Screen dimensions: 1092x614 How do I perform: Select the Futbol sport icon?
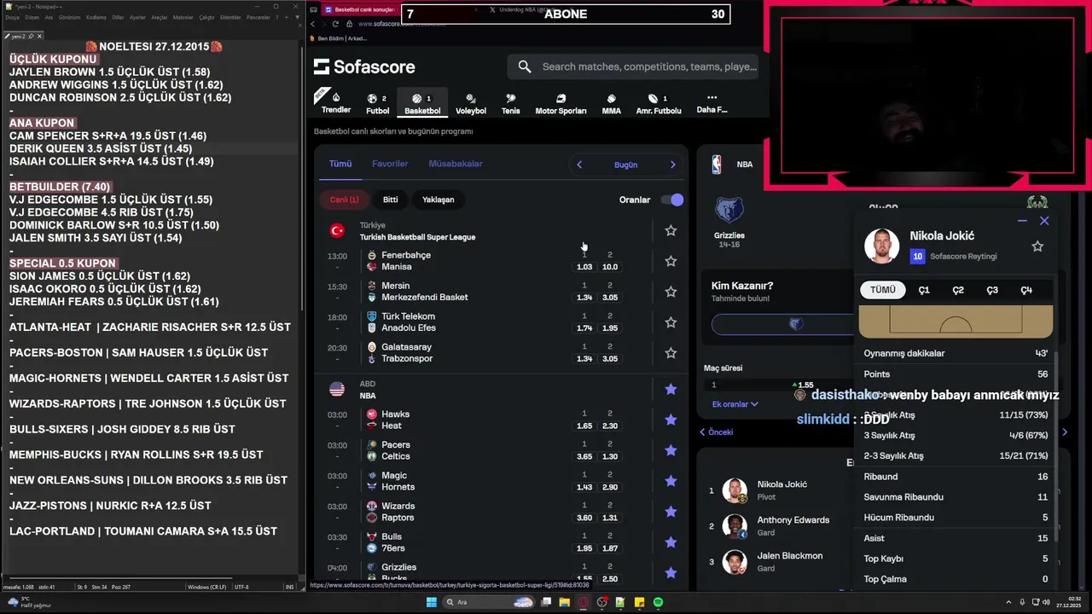[x=377, y=104]
